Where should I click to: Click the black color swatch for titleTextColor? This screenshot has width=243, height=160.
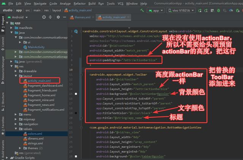click(76, 113)
